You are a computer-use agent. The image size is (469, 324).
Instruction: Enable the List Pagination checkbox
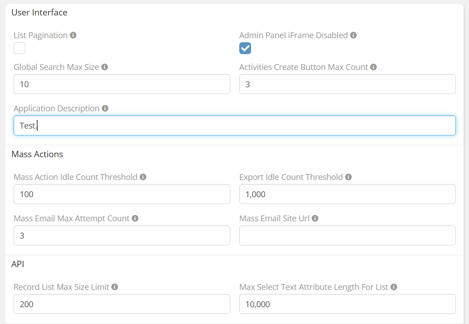pyautogui.click(x=20, y=48)
